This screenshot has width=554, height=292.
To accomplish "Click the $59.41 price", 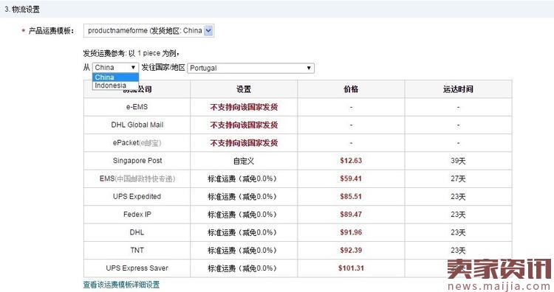I will (351, 178).
